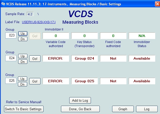Run Go! for group 024
This screenshot has height=114, width=160.
[35, 59]
